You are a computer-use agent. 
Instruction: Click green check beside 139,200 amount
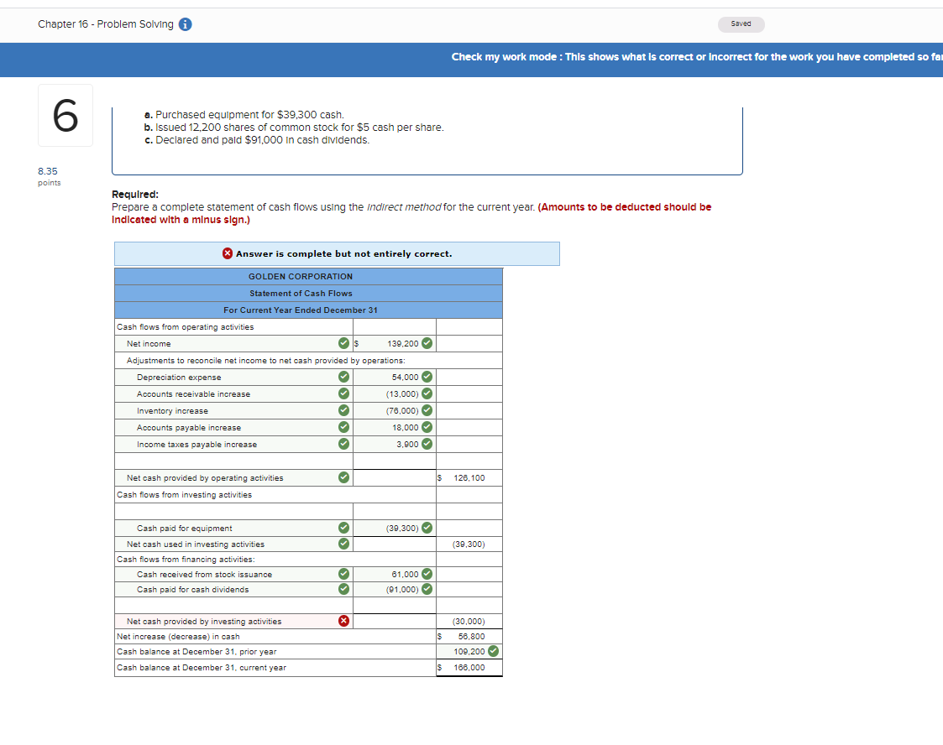point(427,343)
